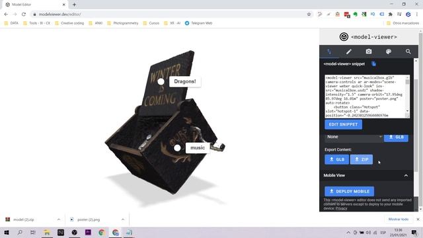Copy the model-viewer snippet to clipboard
The width and height of the screenshot is (423, 238).
pyautogui.click(x=373, y=64)
